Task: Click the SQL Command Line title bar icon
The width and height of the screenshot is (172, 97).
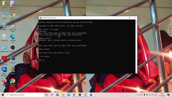Action: point(40,18)
